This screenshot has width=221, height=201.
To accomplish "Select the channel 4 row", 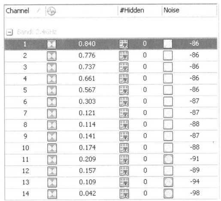I will click(111, 79).
